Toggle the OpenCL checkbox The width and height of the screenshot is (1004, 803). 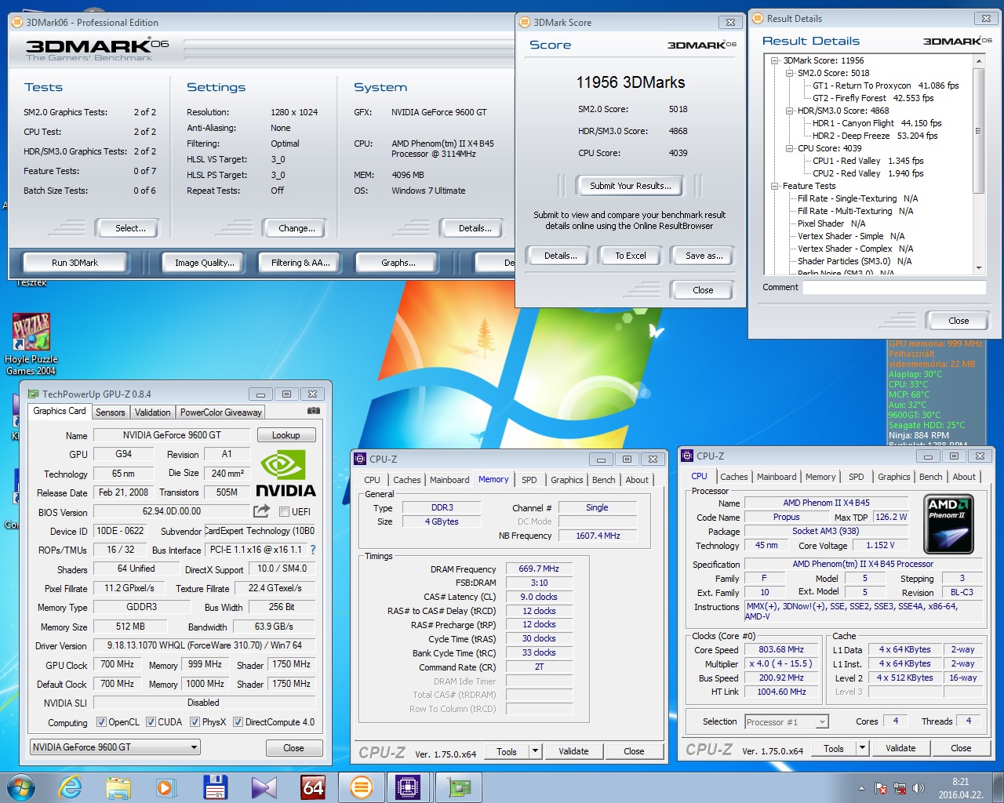pyautogui.click(x=101, y=722)
